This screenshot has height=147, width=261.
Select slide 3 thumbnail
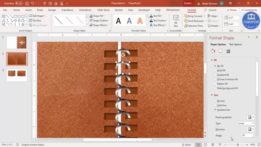click(x=17, y=75)
